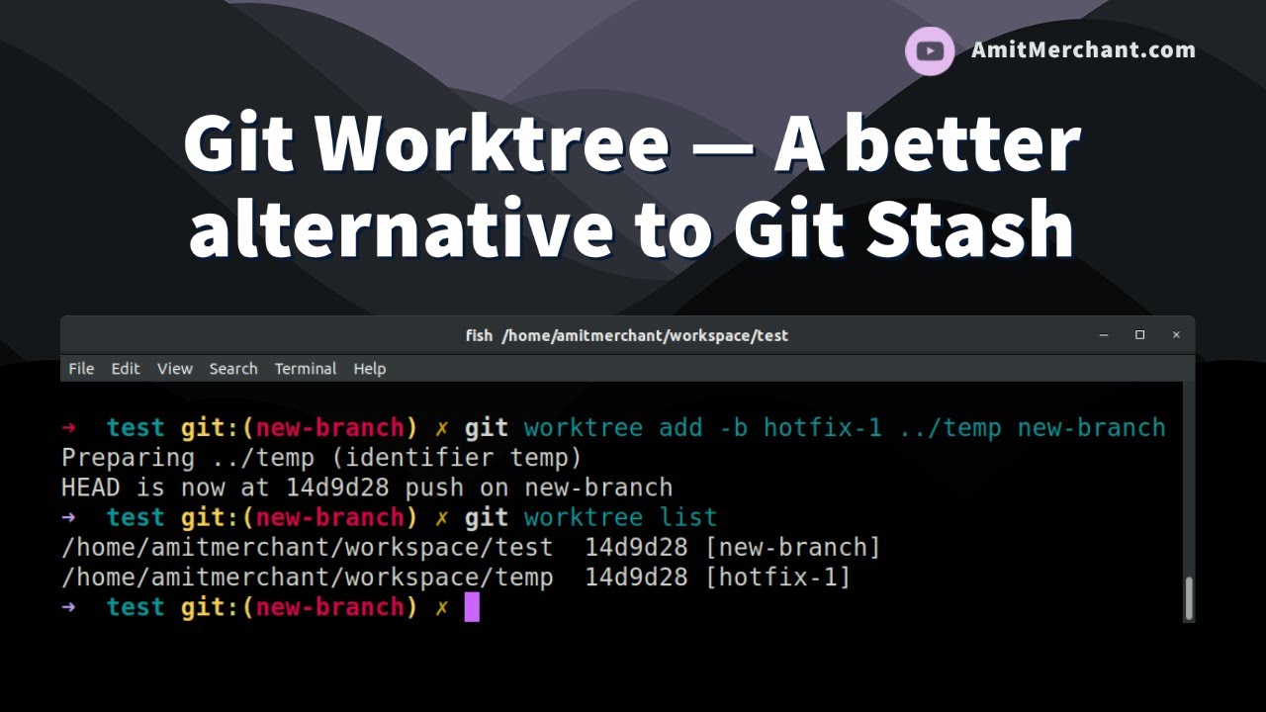Open the File menu
1266x712 pixels.
click(81, 369)
